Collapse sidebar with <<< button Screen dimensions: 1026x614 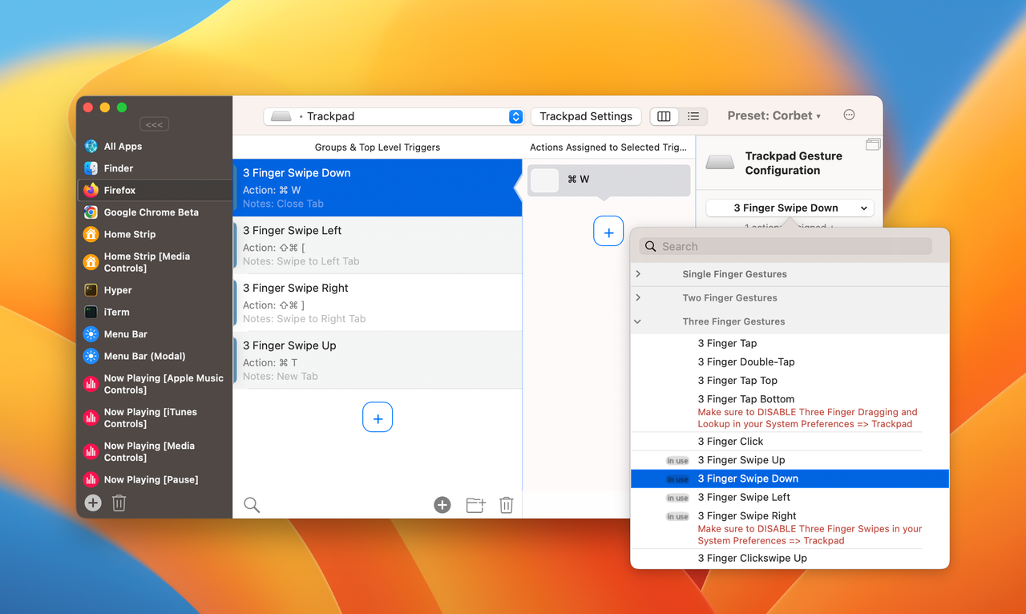155,124
